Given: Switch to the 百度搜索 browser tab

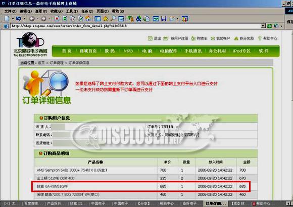Looking at the screenshot, I should pos(31,203).
